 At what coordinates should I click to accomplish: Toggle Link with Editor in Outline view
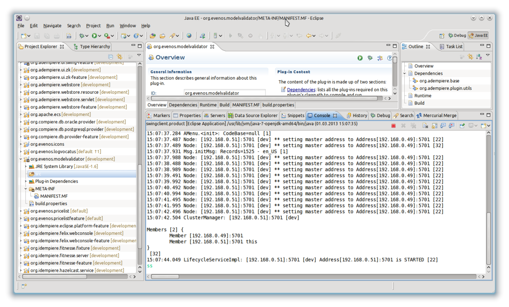[x=470, y=56]
